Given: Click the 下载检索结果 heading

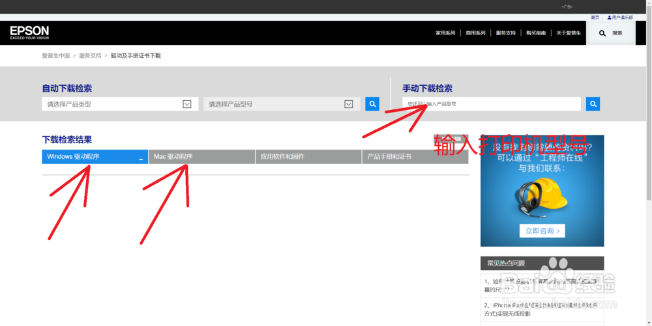Looking at the screenshot, I should click(x=67, y=140).
